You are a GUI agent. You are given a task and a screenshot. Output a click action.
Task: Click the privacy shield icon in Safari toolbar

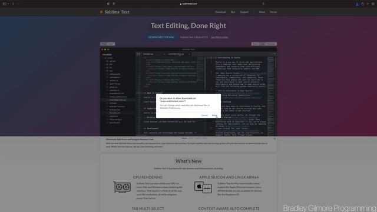pos(108,4)
